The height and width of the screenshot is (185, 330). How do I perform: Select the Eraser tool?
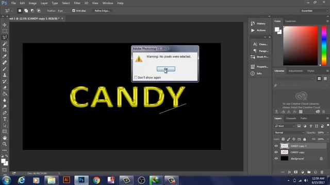pyautogui.click(x=5, y=88)
